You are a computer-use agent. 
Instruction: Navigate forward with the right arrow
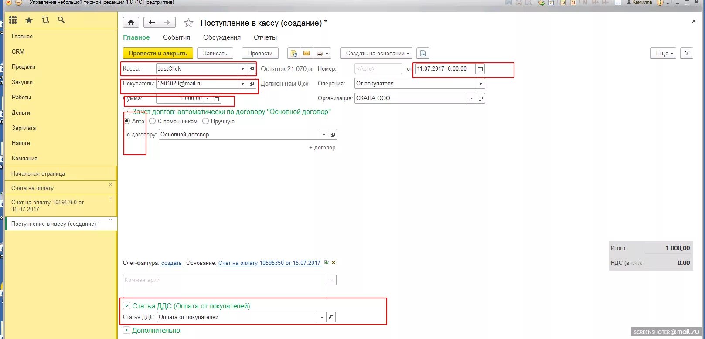(x=167, y=23)
